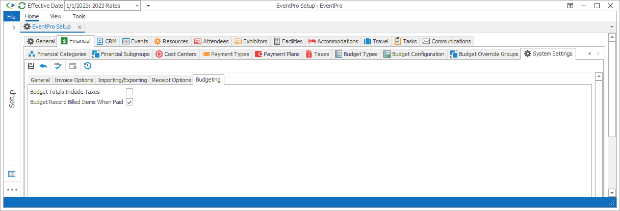This screenshot has width=620, height=211.
Task: Select the Home ribbon tab
Action: point(32,16)
